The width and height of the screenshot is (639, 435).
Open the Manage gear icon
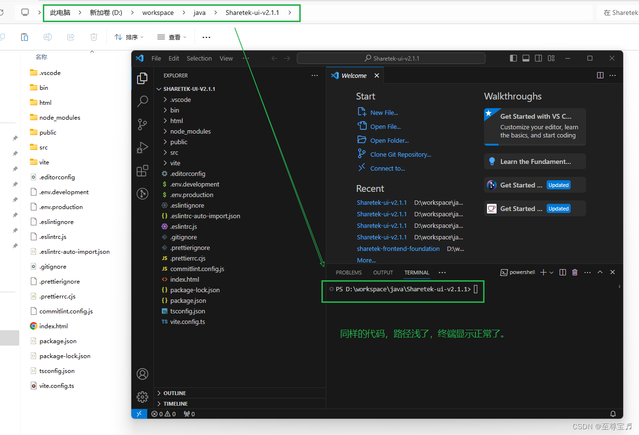tap(142, 397)
